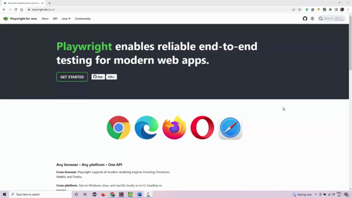Click the address bar URL field
The image size is (352, 198).
pyautogui.click(x=157, y=10)
